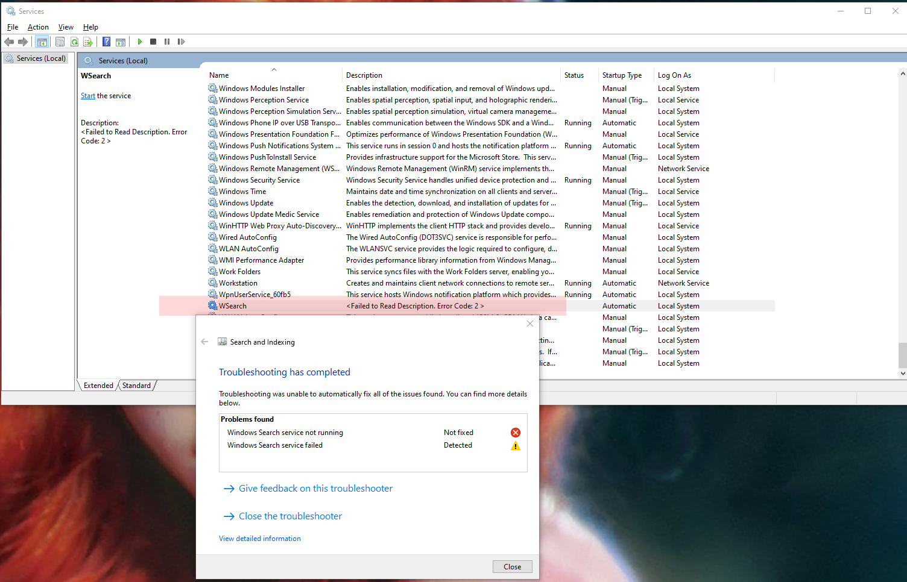Click the gear icon beside Workstation service
The image size is (907, 582).
click(x=213, y=283)
